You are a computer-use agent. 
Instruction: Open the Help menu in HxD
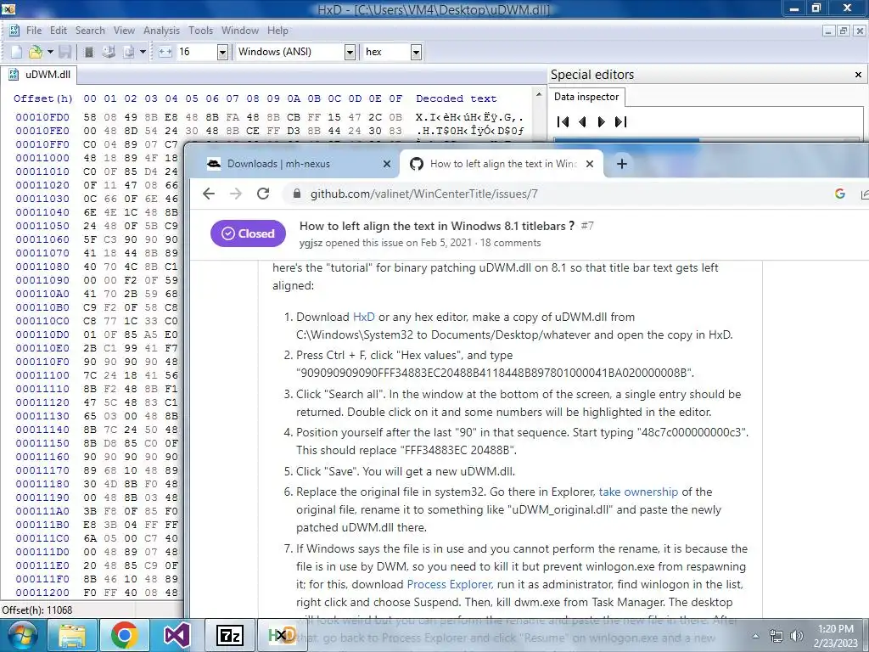click(x=278, y=31)
